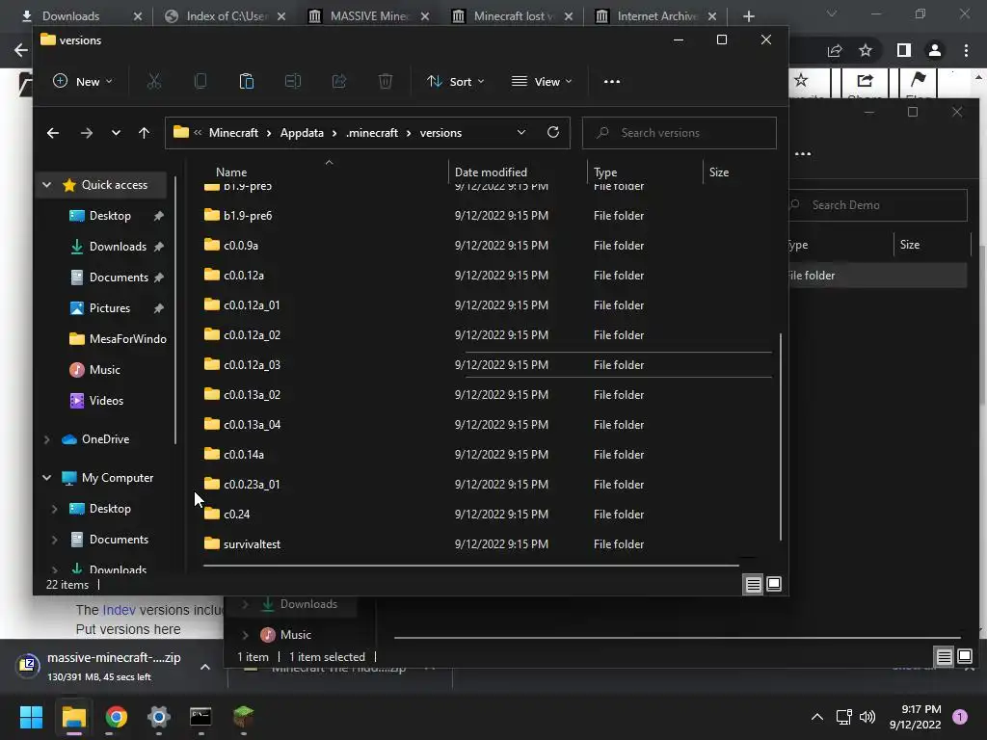Switch to MASSIVE Minecraft tab
The height and width of the screenshot is (740, 987).
[x=368, y=15]
